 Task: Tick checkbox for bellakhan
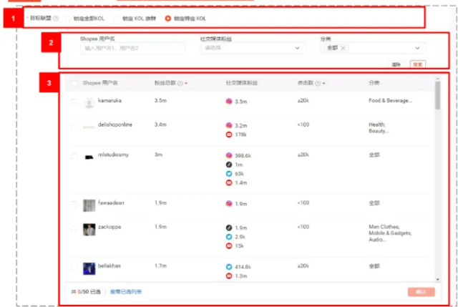[74, 267]
